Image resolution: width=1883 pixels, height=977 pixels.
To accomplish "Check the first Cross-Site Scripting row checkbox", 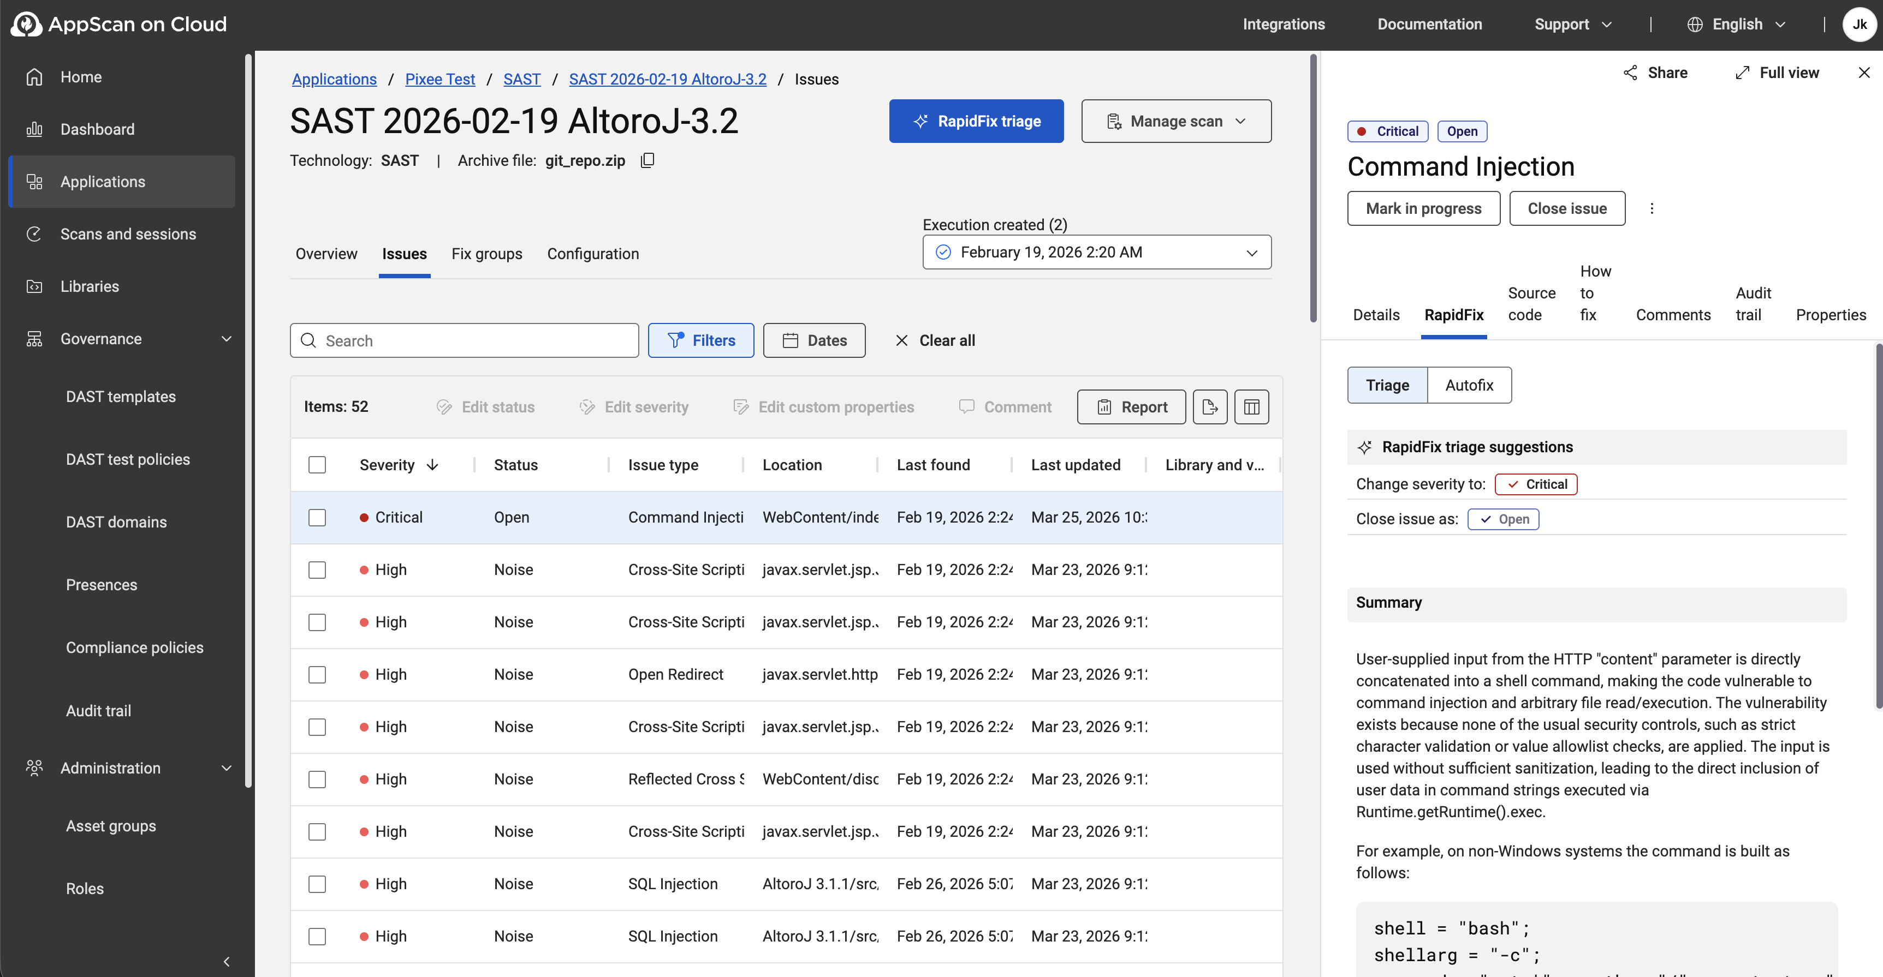I will pos(317,570).
